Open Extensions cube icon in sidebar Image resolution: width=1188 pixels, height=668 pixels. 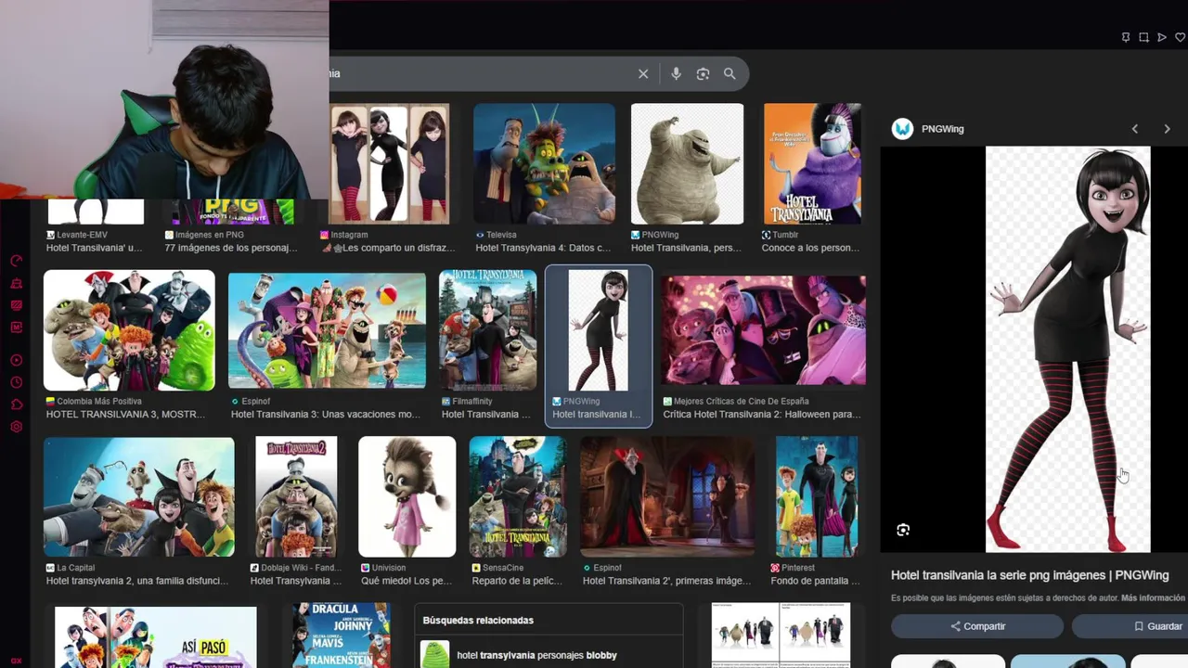(16, 405)
